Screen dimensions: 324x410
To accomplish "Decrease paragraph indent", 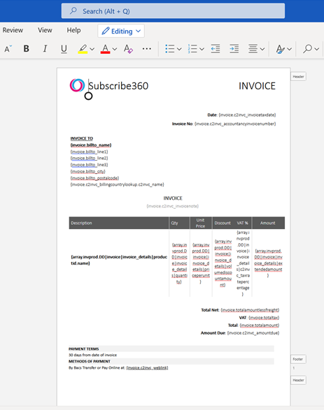I will 216,49.
